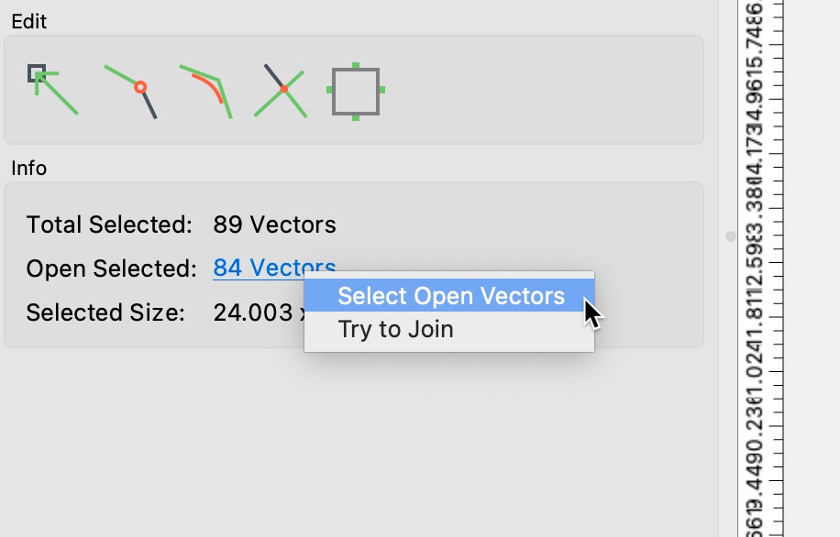Click the Edit section heading
840x537 pixels.
29,21
